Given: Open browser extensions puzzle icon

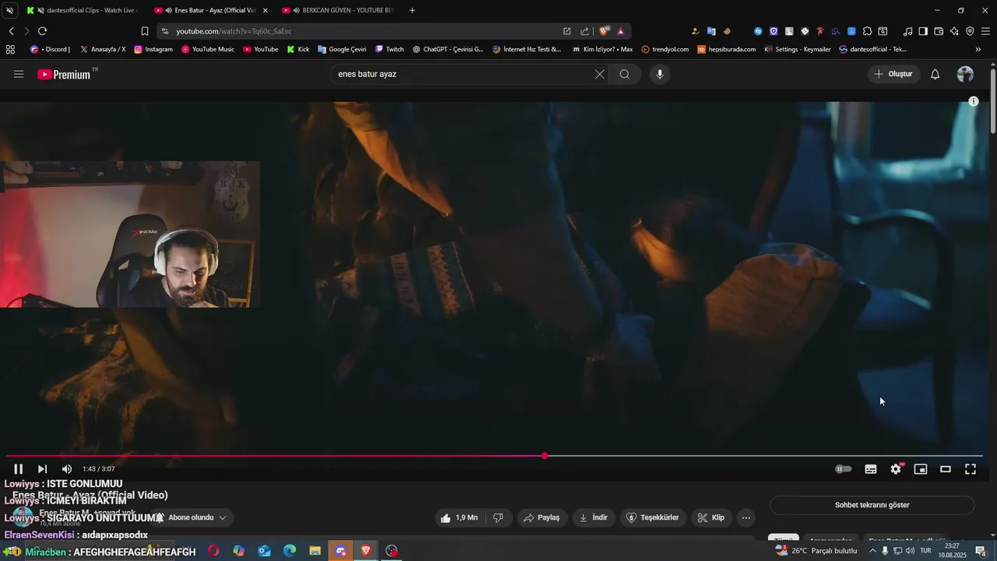Looking at the screenshot, I should [867, 31].
